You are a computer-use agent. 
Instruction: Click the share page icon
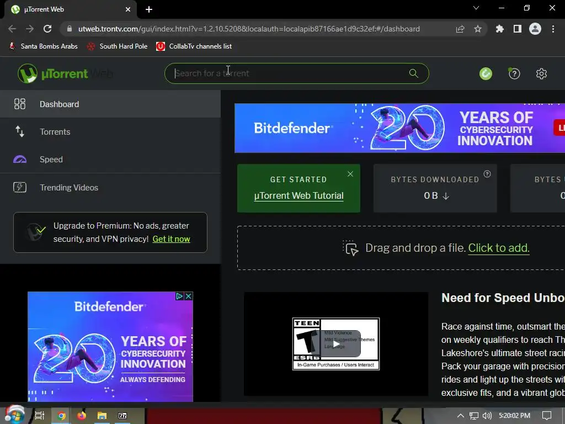460,29
